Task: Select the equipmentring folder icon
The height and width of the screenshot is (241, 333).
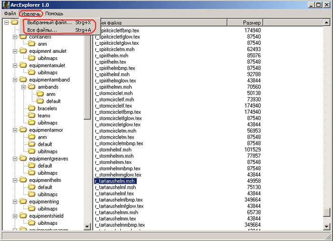Action: click(x=23, y=201)
